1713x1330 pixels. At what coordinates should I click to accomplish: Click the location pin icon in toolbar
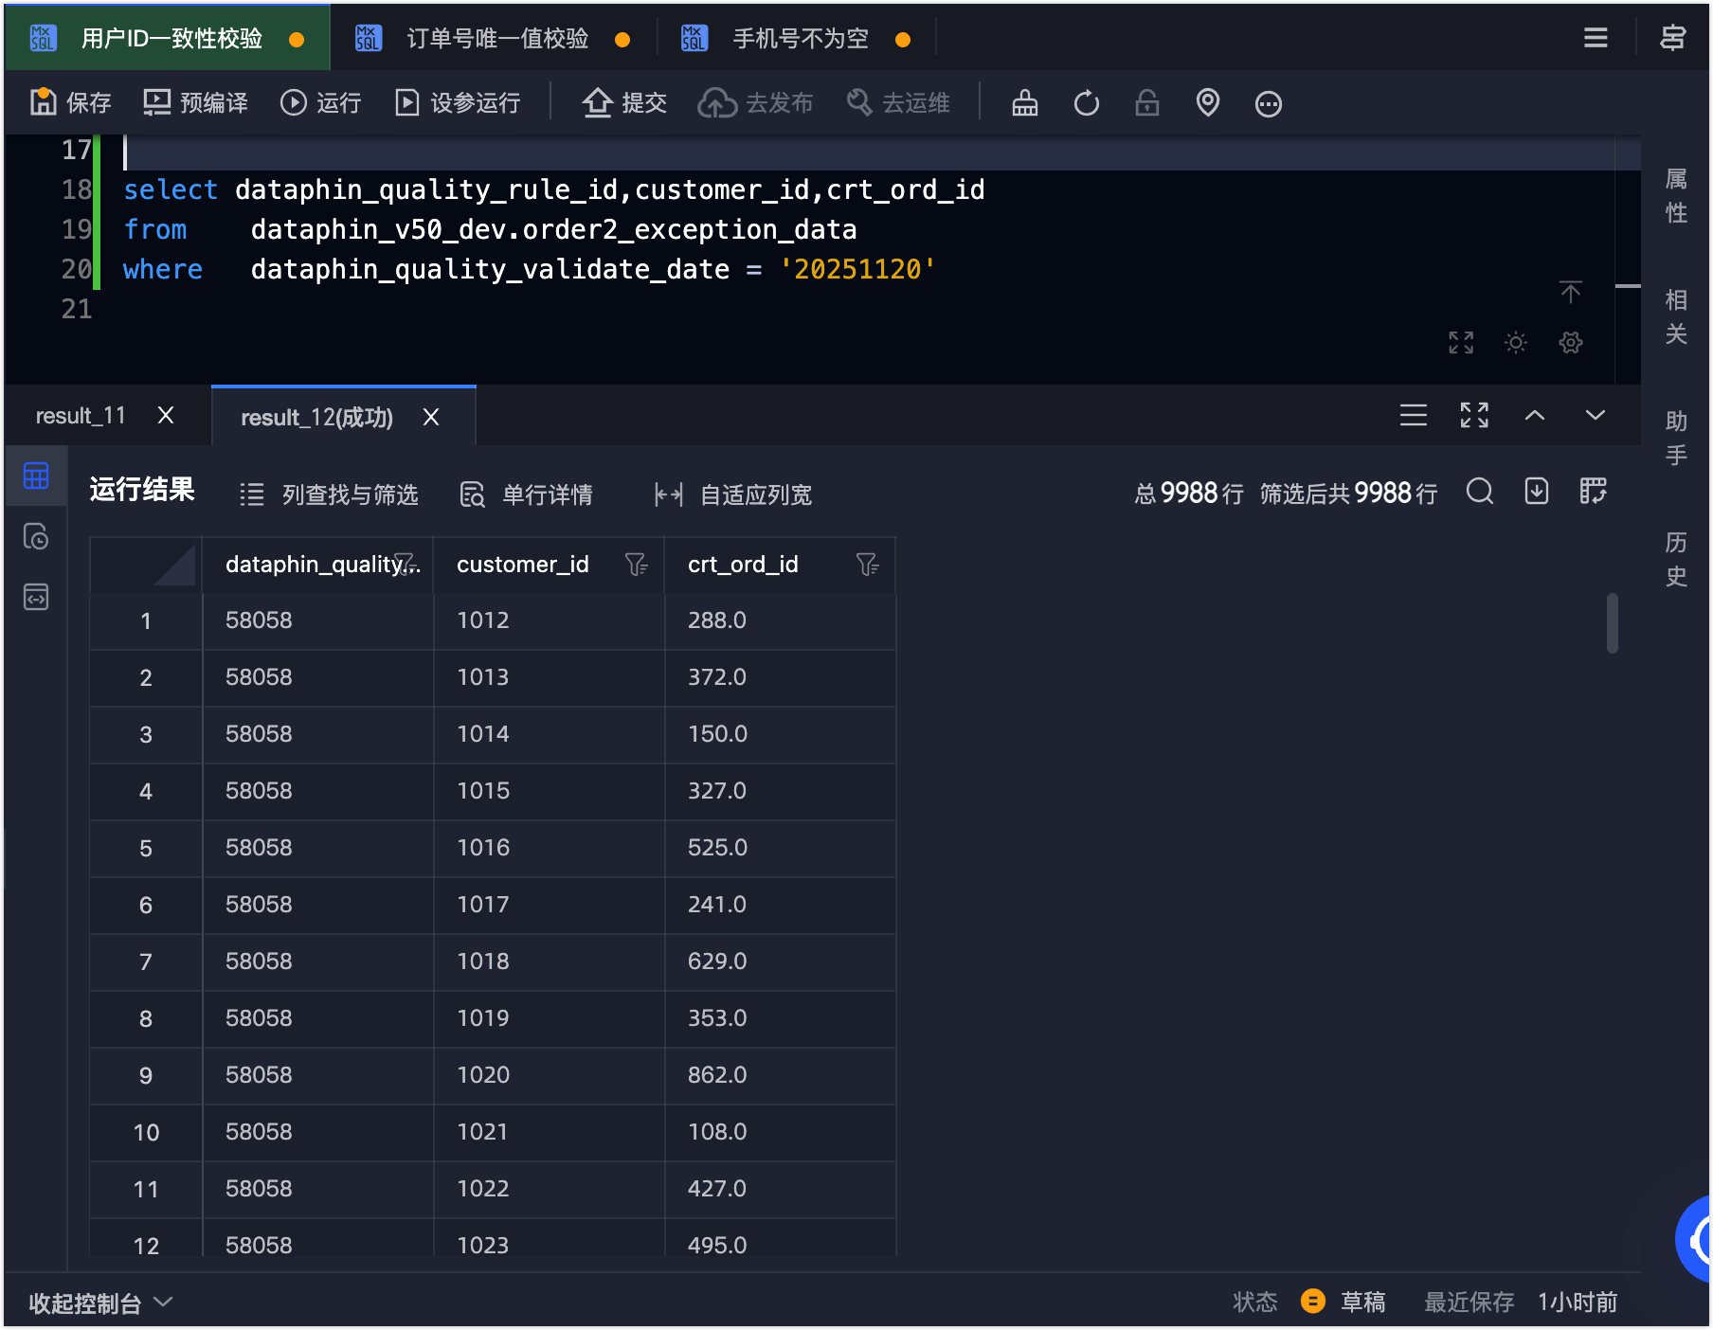1208,102
